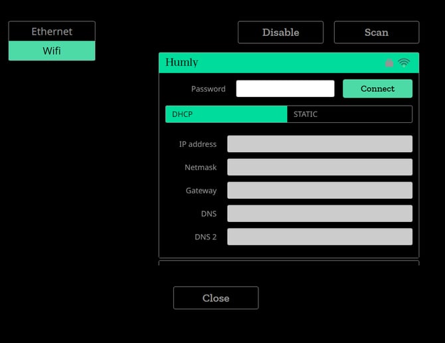Expand the next network entry below Humly
Image resolution: width=445 pixels, height=343 pixels.
[x=288, y=263]
